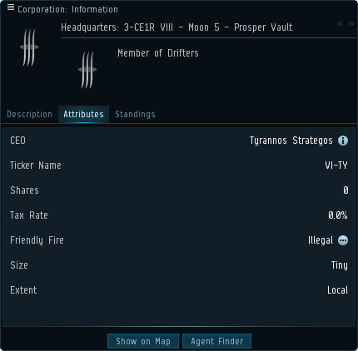Switch to the Description tab

pyautogui.click(x=29, y=114)
